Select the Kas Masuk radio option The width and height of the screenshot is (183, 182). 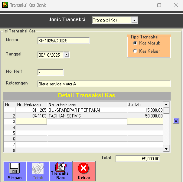pyautogui.click(x=135, y=43)
